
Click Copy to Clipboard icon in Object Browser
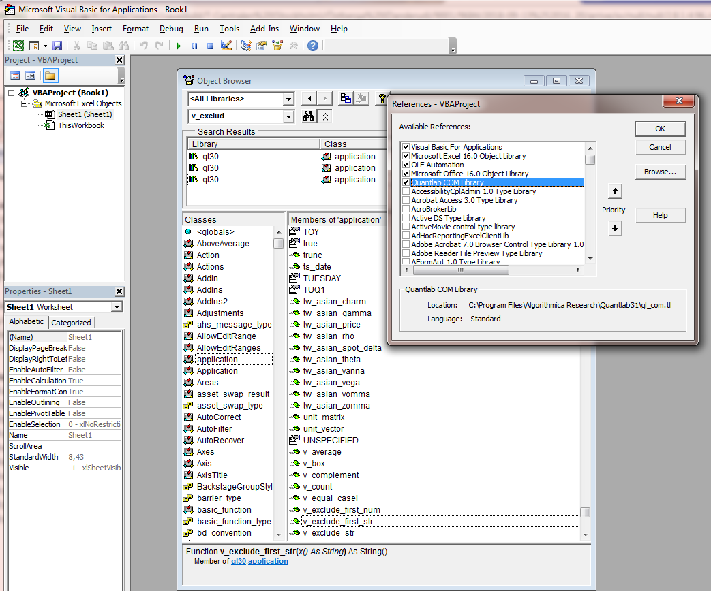pyautogui.click(x=346, y=98)
